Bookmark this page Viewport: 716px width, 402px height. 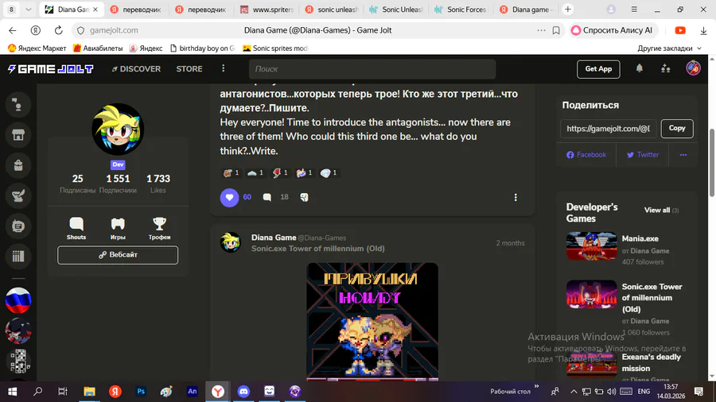pos(556,30)
